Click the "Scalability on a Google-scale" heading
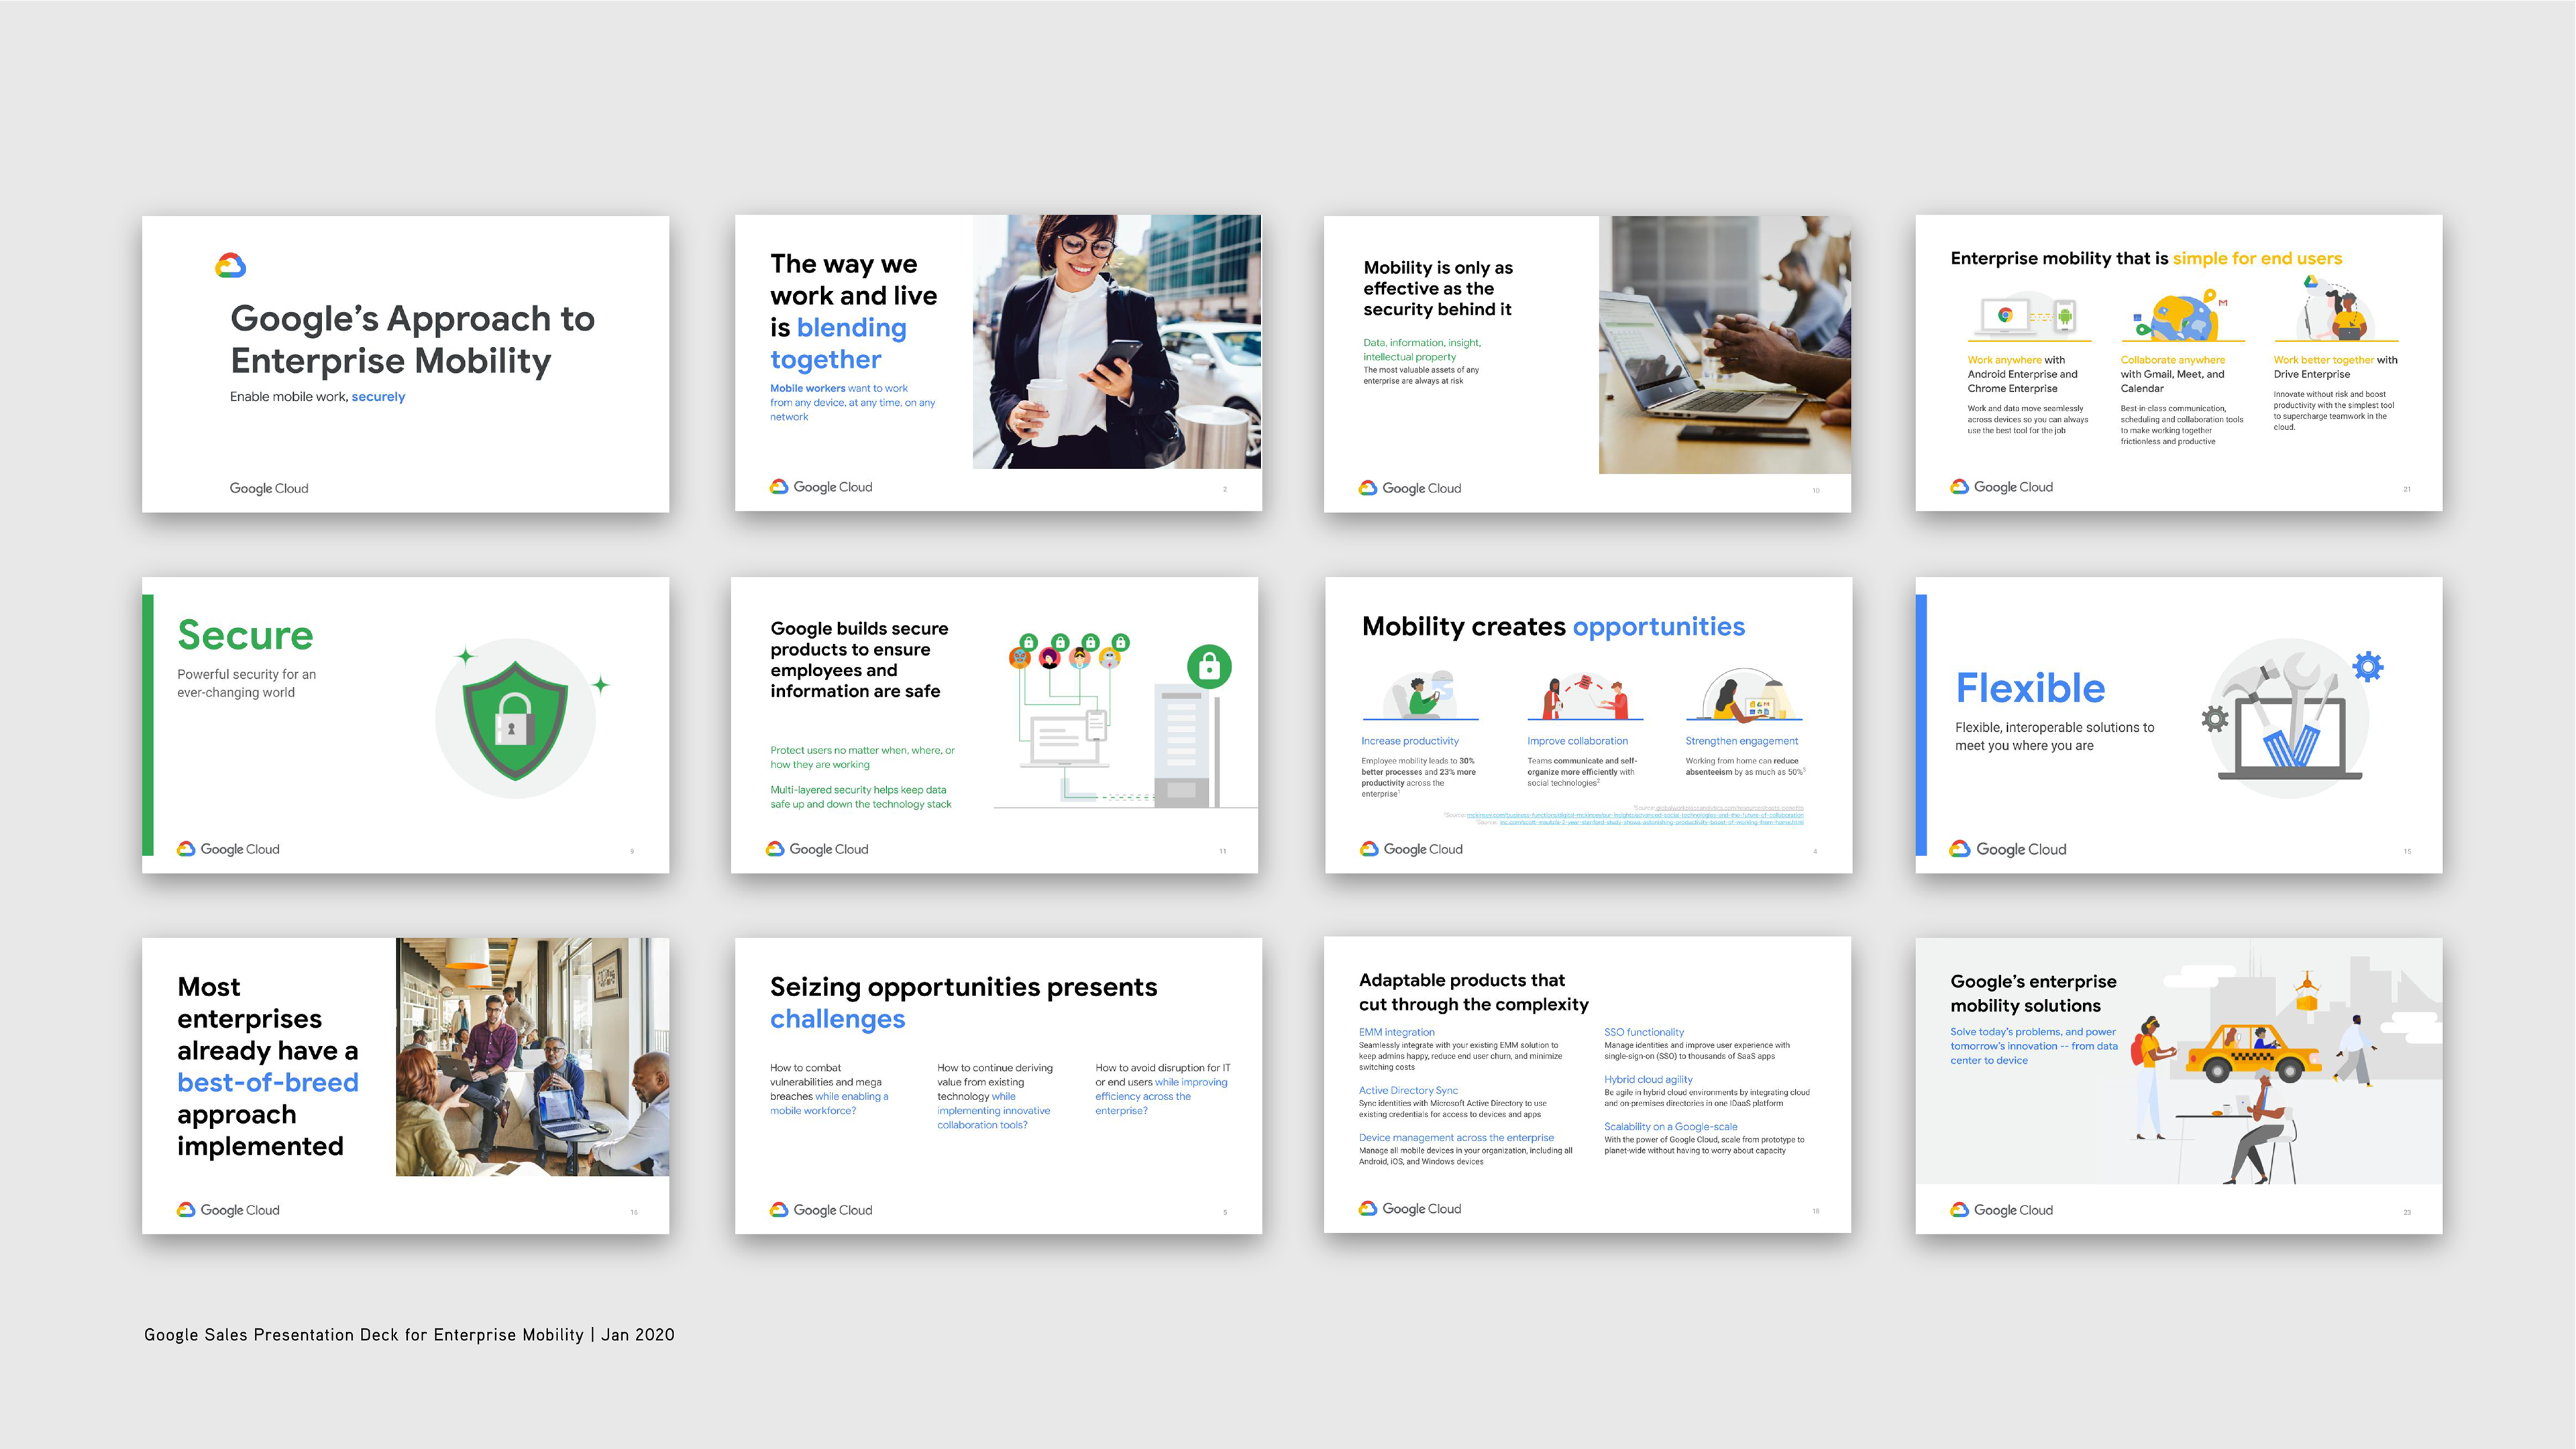The height and width of the screenshot is (1449, 2576). [1671, 1126]
